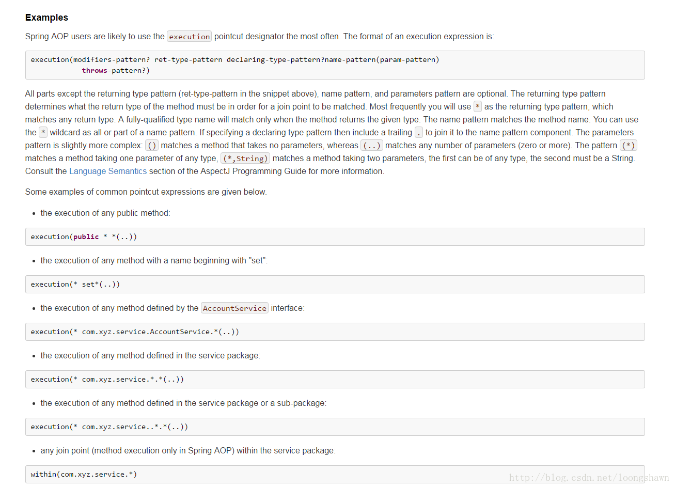Viewport: 675px width, 488px height.
Task: Click the 'public' keyword in code block
Action: pos(86,237)
